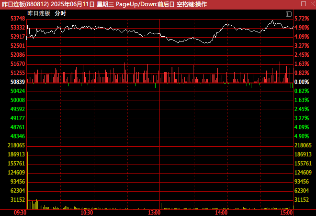Screen dimensions: 316x216
Task: Click the green 48761 price label
Action: pyautogui.click(x=18, y=127)
